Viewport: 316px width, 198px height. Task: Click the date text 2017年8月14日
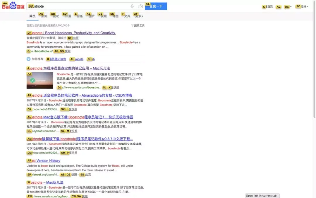coord(36,122)
